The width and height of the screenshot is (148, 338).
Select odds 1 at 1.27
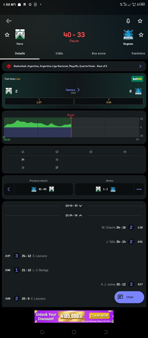(x=39, y=101)
